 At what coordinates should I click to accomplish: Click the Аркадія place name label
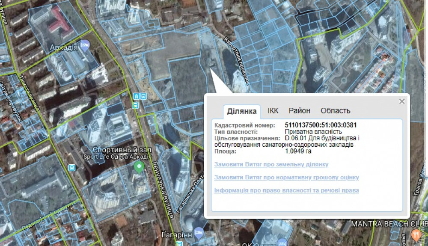pos(63,47)
